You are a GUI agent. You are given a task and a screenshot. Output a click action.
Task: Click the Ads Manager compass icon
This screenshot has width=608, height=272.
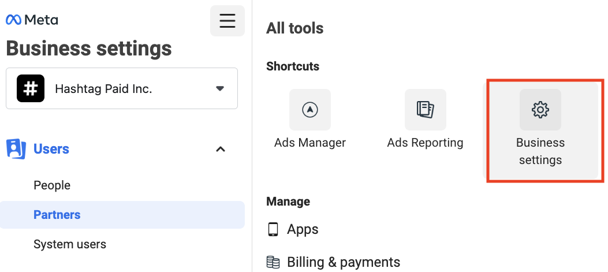pos(310,110)
